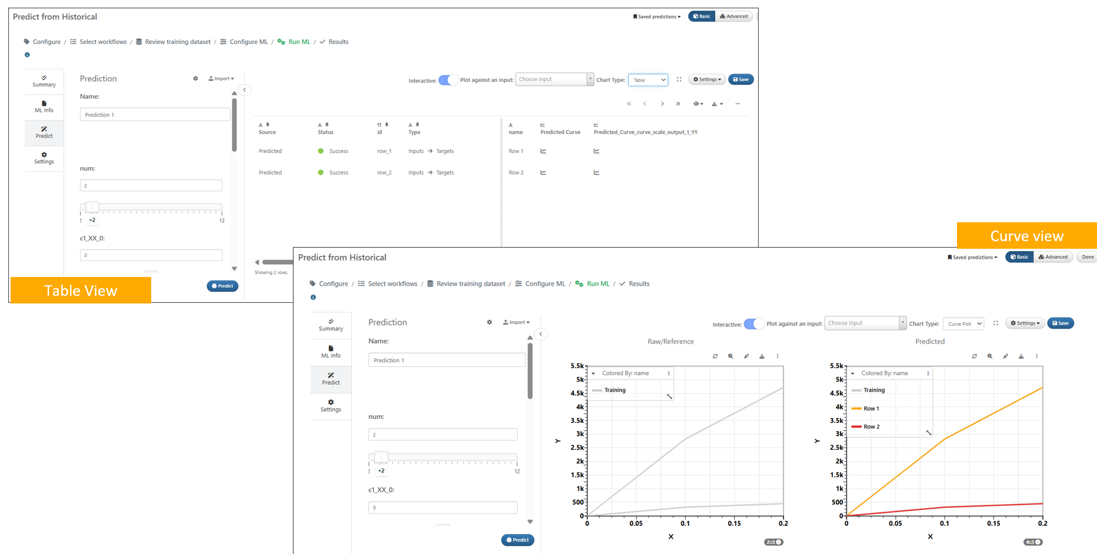Open Choose Input dropdown in table view

554,79
